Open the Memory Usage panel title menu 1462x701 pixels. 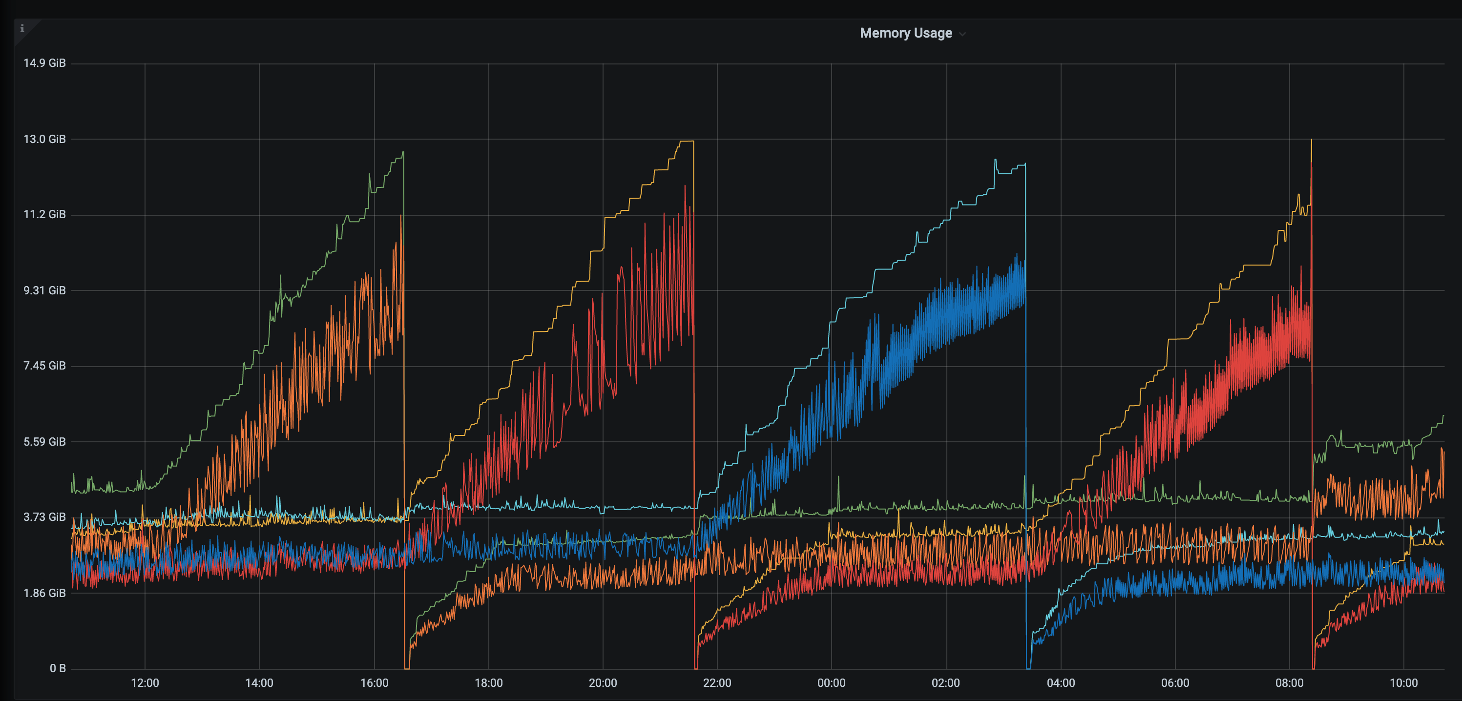coord(905,34)
